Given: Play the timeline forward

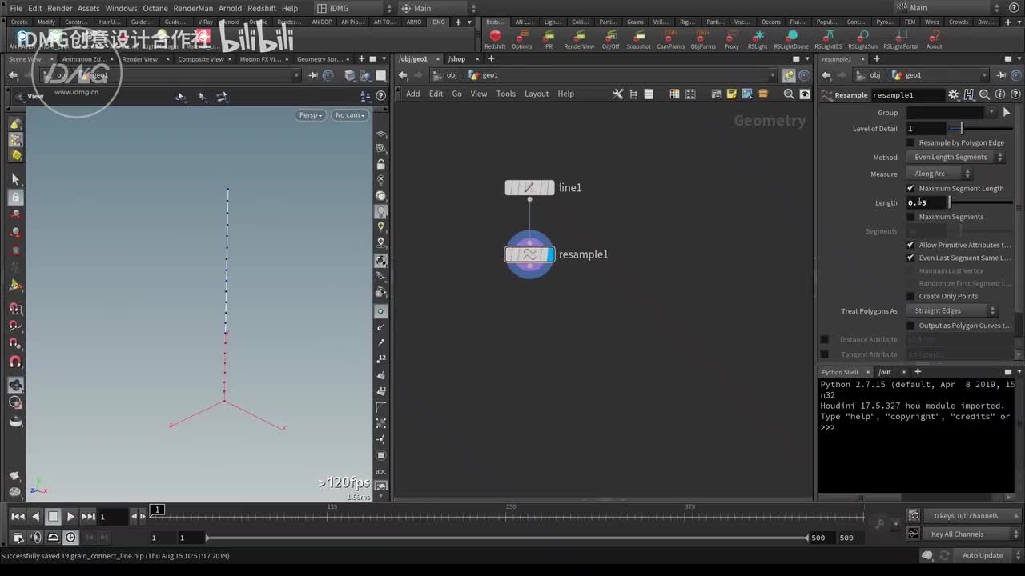Looking at the screenshot, I should pyautogui.click(x=70, y=517).
